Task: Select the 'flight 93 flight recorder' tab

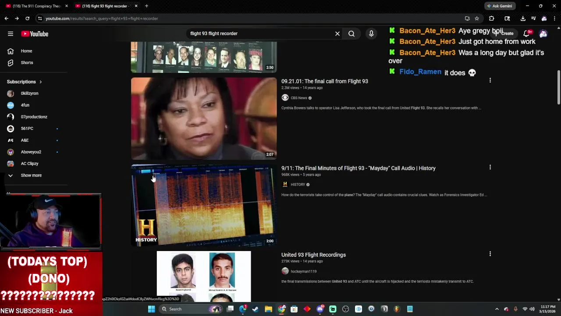Action: [x=105, y=6]
